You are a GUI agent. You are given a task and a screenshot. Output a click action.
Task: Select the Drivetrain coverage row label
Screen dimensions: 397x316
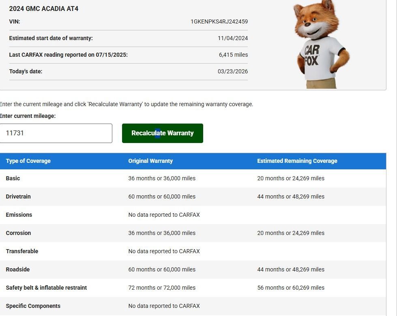18,196
